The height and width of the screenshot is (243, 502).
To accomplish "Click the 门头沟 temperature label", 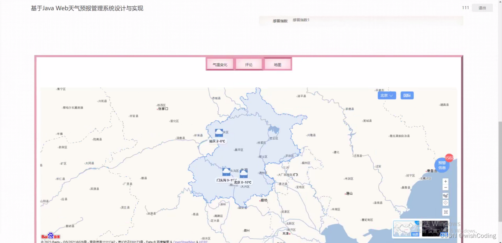I will [226, 180].
